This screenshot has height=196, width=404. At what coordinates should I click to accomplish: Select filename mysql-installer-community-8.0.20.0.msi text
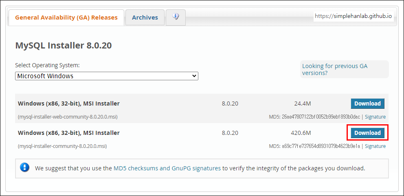point(62,146)
